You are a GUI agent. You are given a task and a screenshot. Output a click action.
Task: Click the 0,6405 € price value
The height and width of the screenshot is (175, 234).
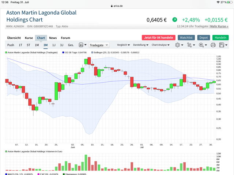click(x=156, y=20)
